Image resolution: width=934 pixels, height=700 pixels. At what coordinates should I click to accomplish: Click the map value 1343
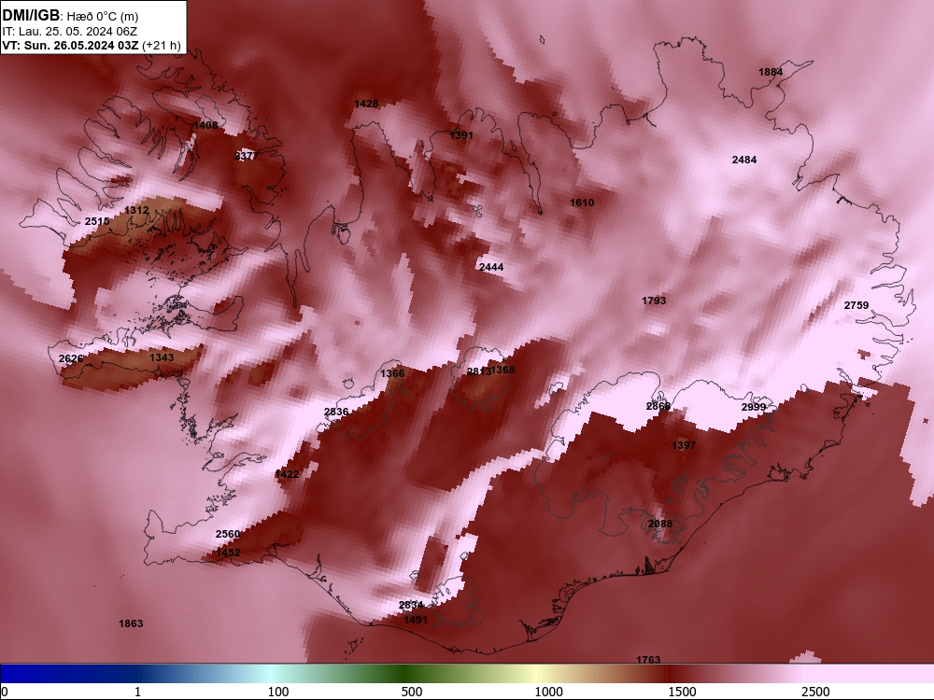click(x=162, y=357)
